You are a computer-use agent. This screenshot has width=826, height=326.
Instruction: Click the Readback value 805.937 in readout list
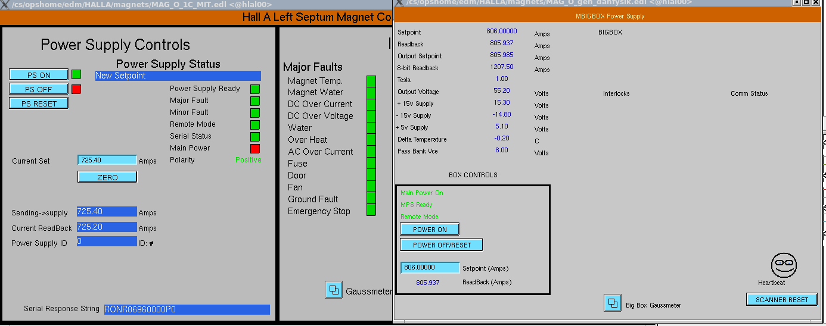(502, 43)
